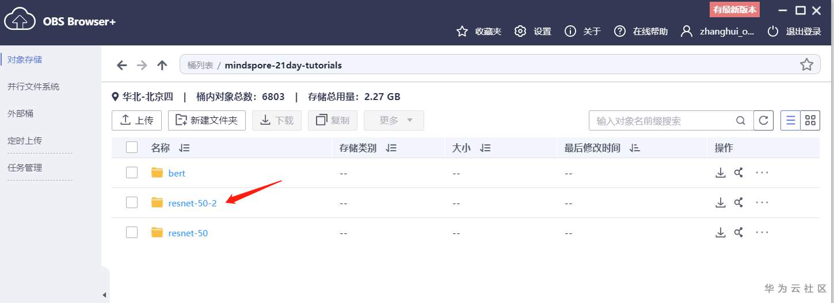The height and width of the screenshot is (303, 834).
Task: Open the resnet-50 folder
Action: (x=188, y=233)
